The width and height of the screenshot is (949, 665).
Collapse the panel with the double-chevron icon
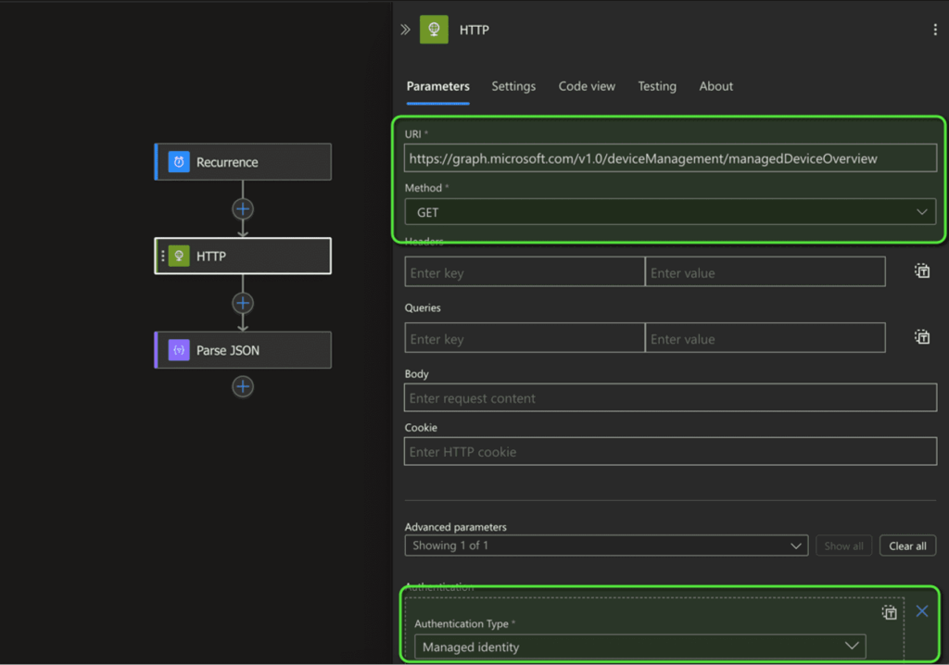coord(405,29)
